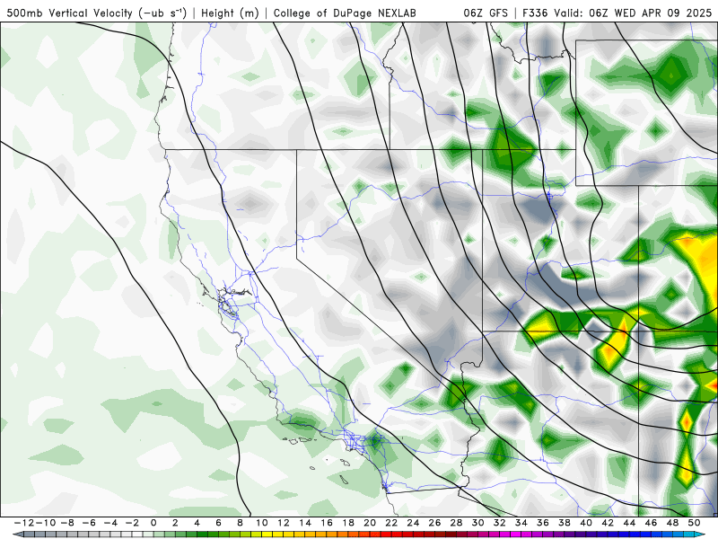The width and height of the screenshot is (718, 539).
Task: Select the '06Z GFS' model run label
Action: coord(486,13)
